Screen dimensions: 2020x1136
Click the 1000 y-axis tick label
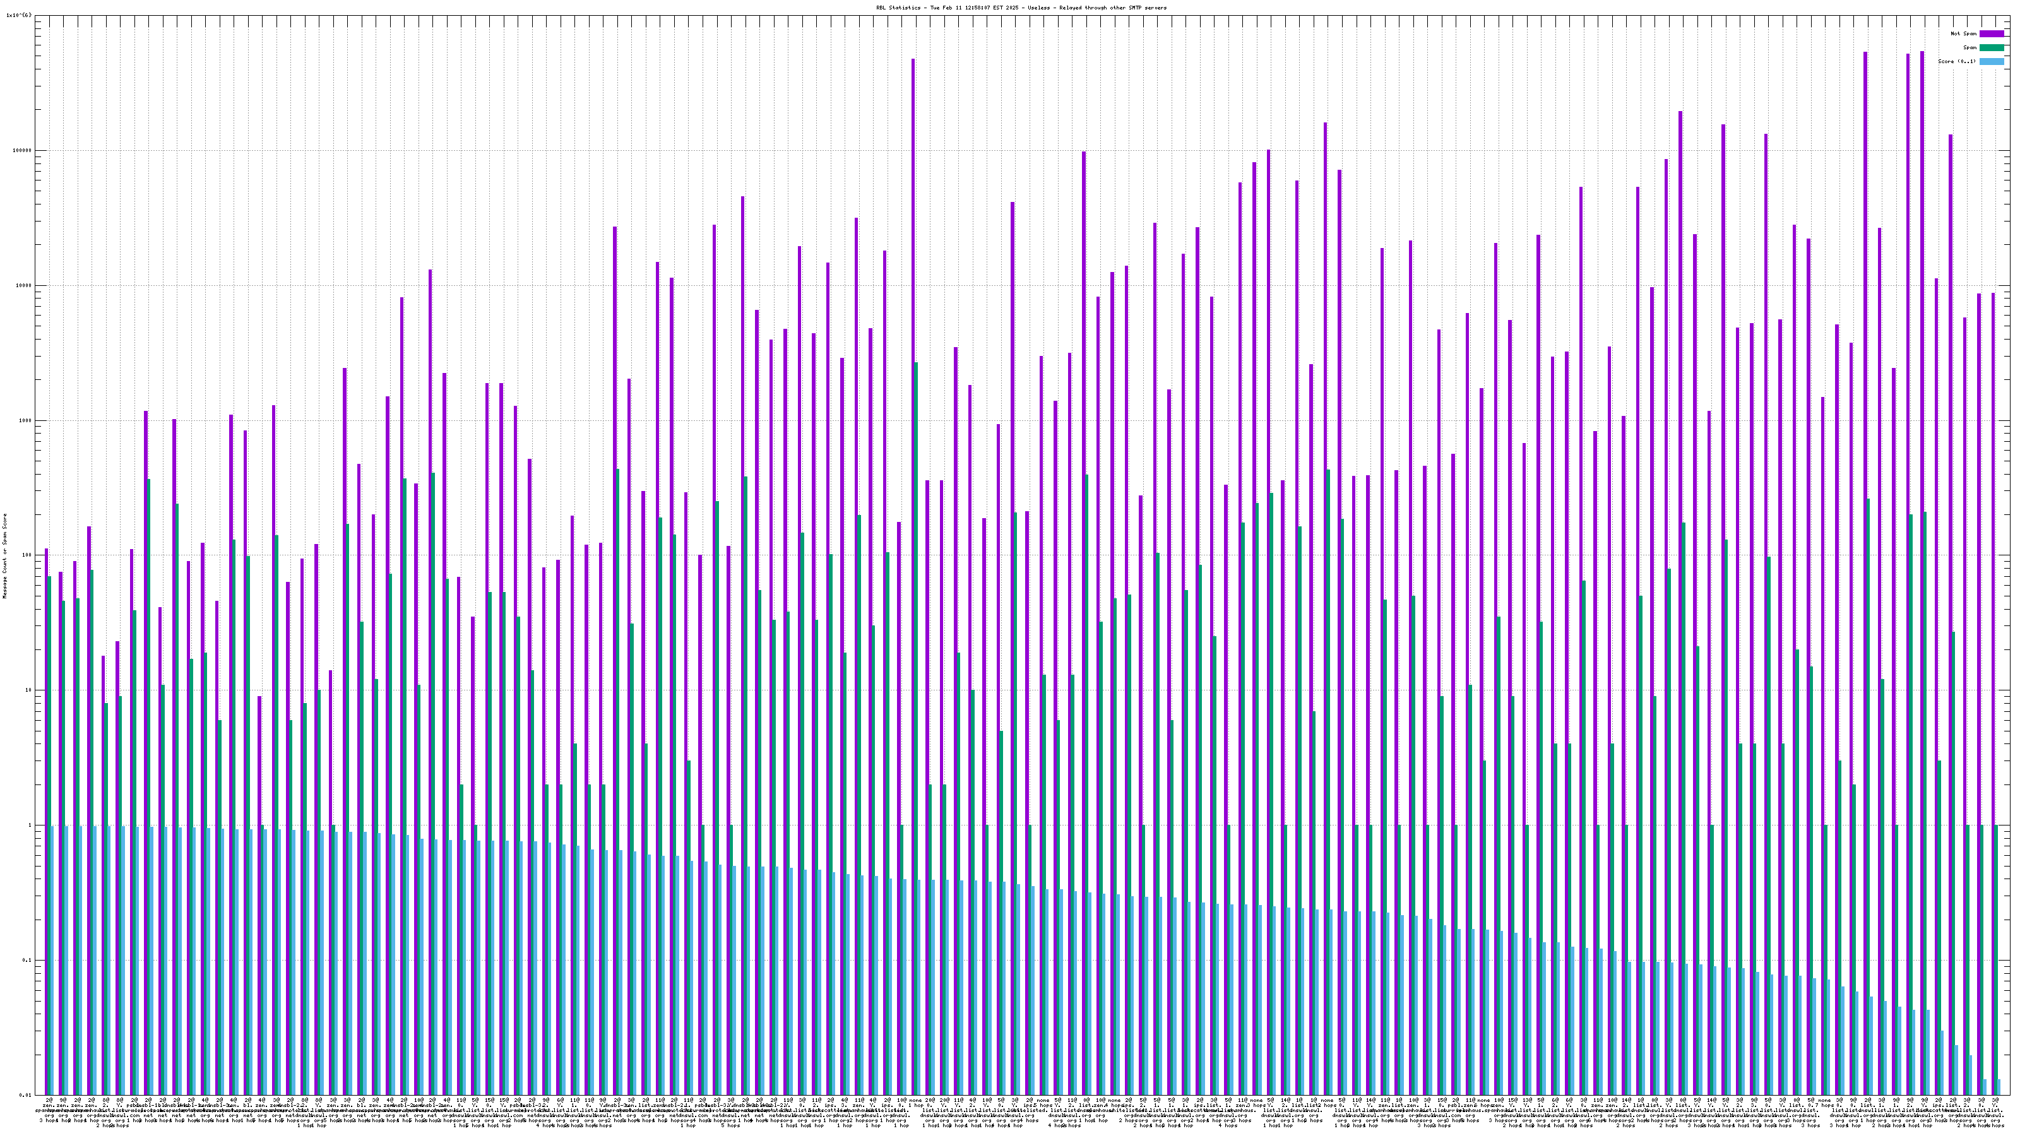point(27,420)
